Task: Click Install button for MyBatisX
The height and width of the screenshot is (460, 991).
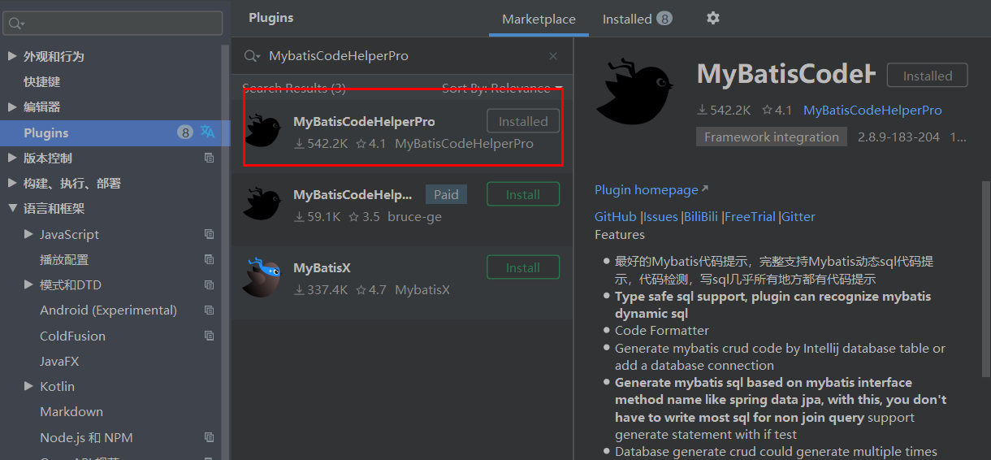Action: 523,267
